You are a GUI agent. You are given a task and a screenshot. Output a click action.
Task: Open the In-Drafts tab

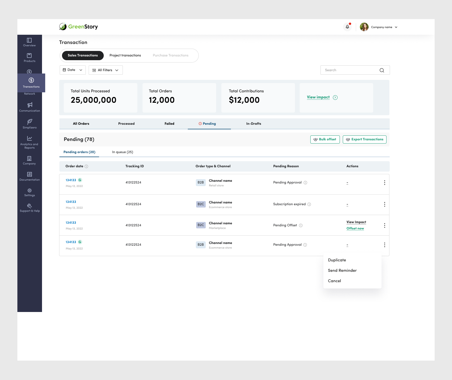point(254,124)
